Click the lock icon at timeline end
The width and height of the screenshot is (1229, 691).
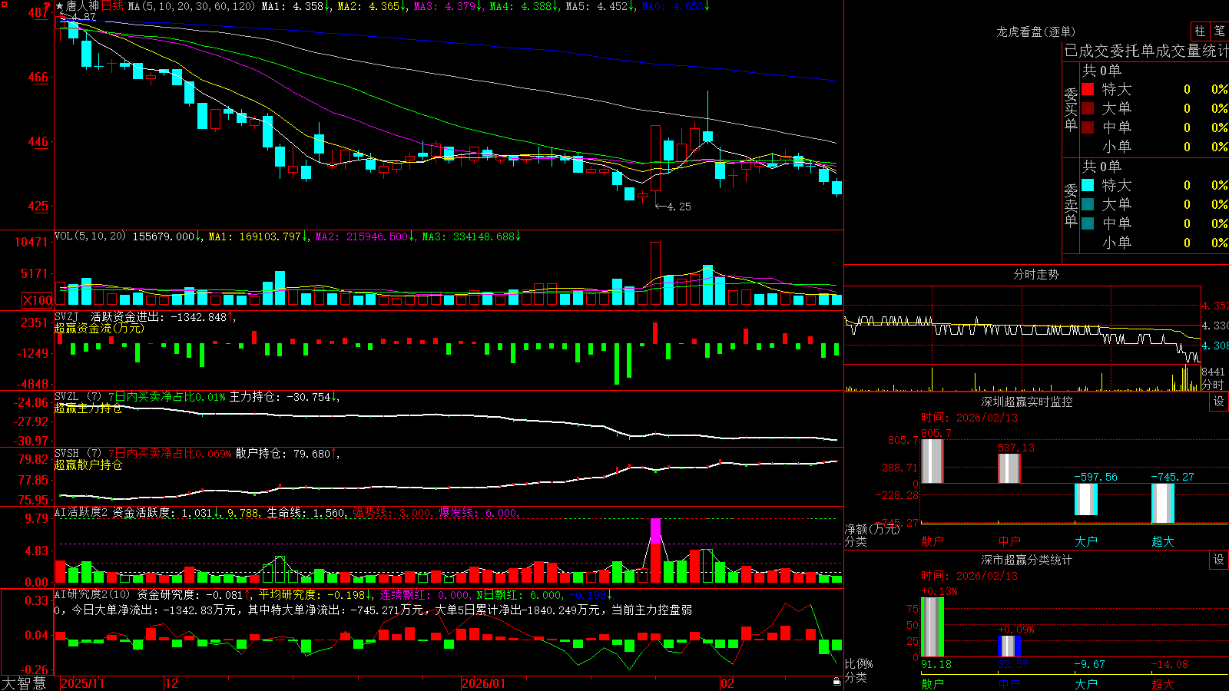pos(837,682)
